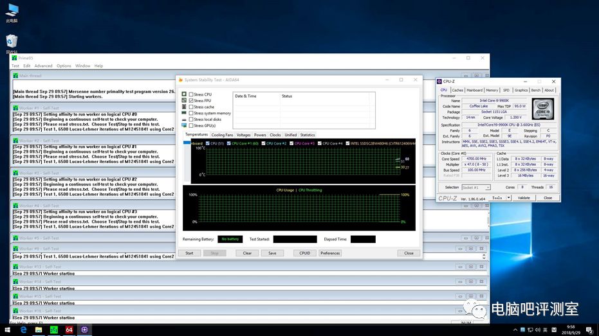Enable Stress GPU(s) checkbox

[x=191, y=125]
